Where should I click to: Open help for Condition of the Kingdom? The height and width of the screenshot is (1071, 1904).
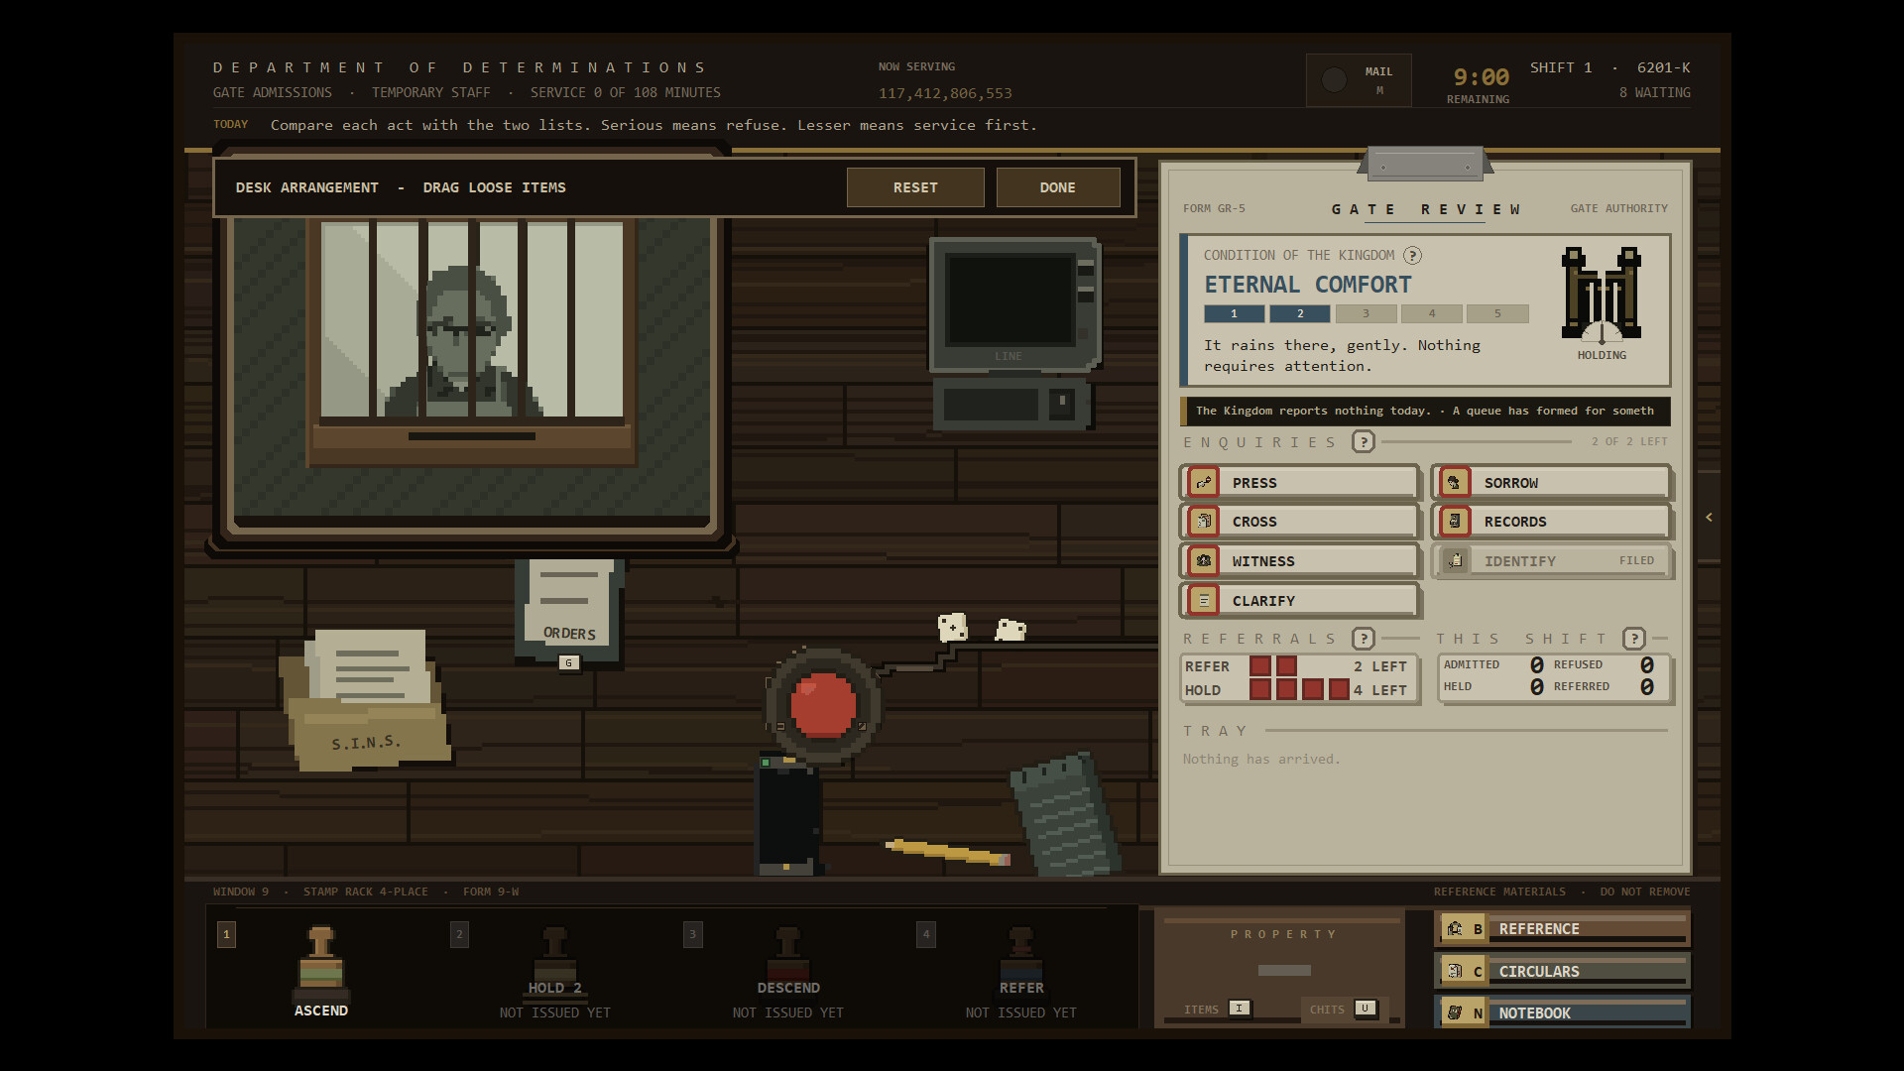point(1413,256)
